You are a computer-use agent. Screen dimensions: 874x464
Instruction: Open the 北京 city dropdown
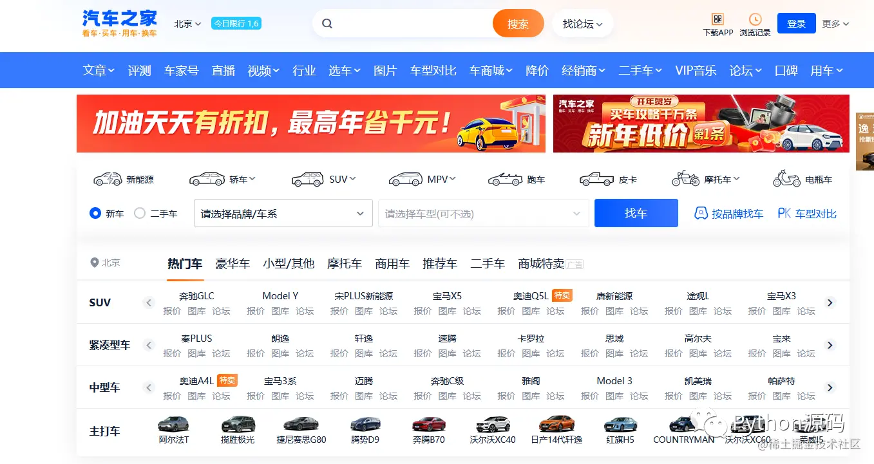point(187,24)
